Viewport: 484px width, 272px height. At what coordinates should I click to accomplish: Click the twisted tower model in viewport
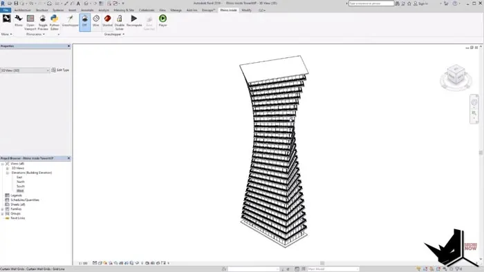click(274, 151)
